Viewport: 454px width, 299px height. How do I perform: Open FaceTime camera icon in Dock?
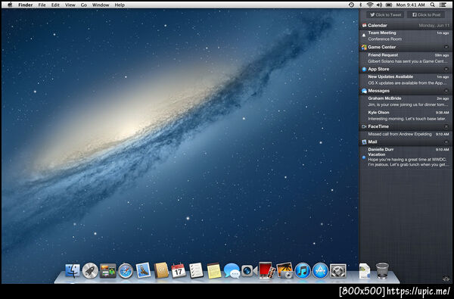249,271
